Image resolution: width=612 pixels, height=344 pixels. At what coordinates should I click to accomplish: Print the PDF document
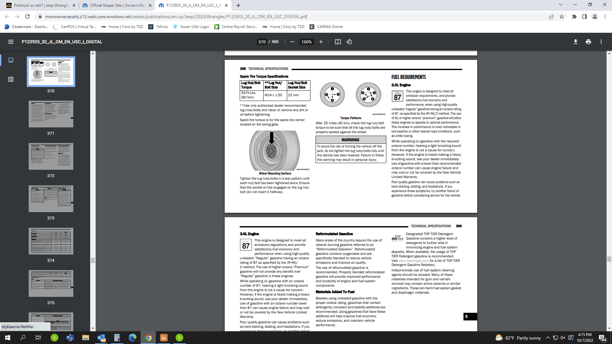[588, 42]
